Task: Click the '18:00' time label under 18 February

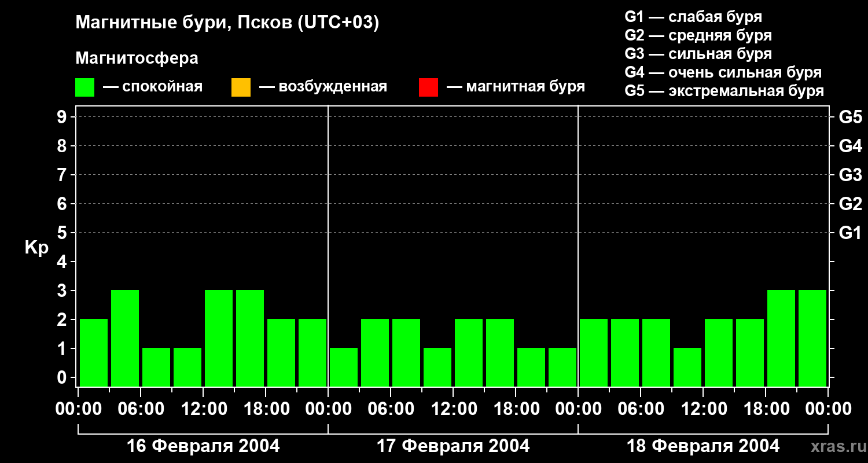Action: coord(766,409)
